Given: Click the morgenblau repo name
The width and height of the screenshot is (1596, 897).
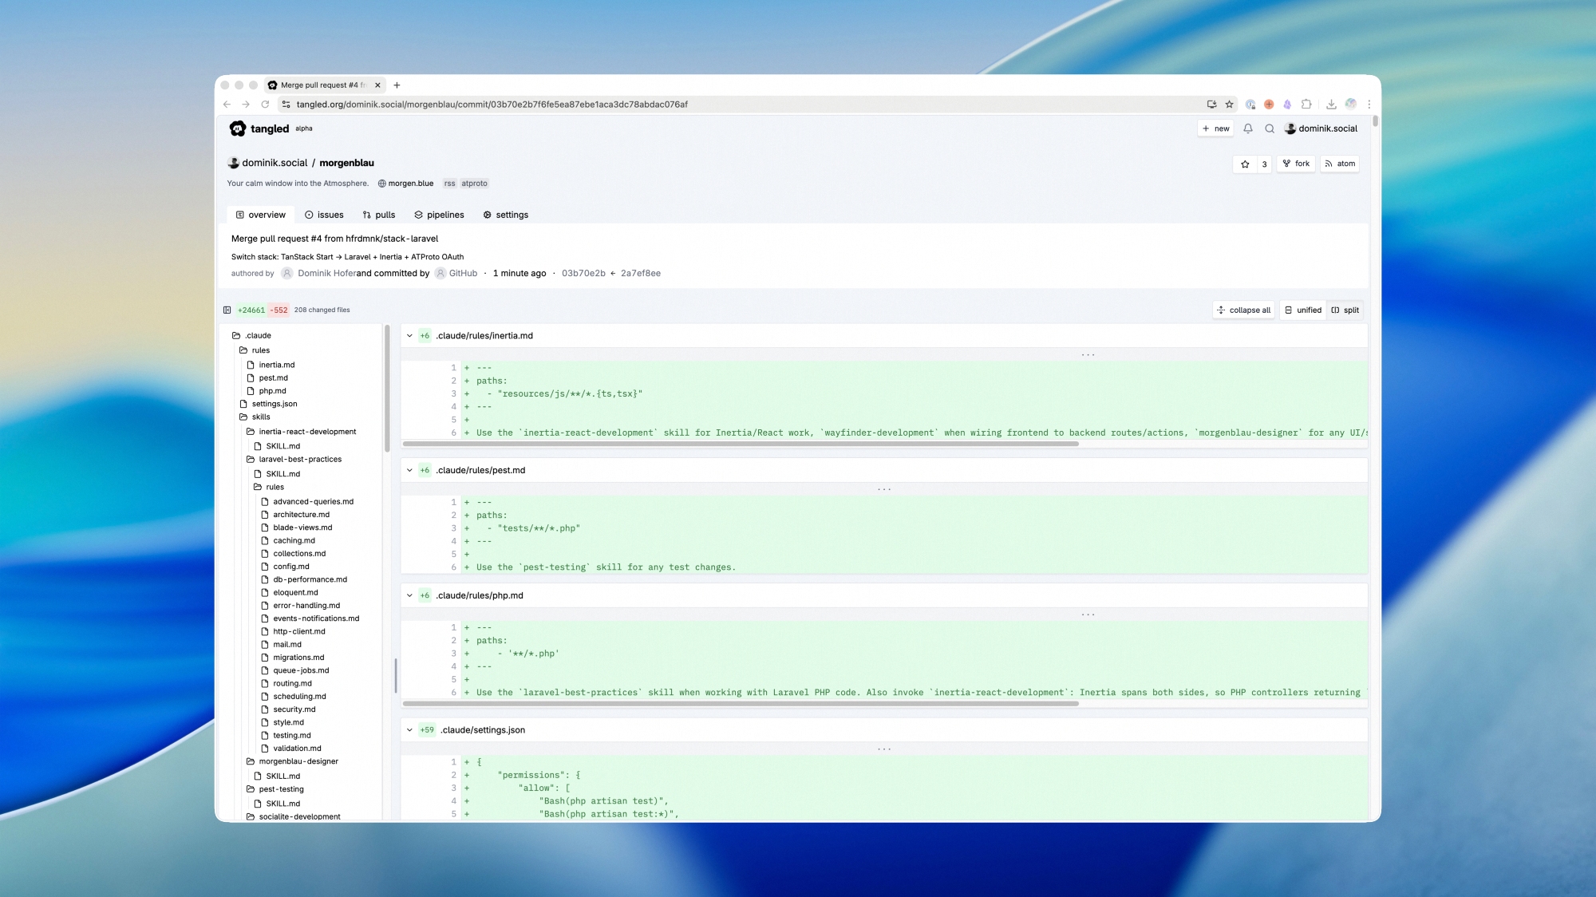Looking at the screenshot, I should (346, 163).
